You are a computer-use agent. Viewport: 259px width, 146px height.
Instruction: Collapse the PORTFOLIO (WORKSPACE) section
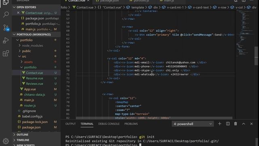pyautogui.click(x=36, y=34)
